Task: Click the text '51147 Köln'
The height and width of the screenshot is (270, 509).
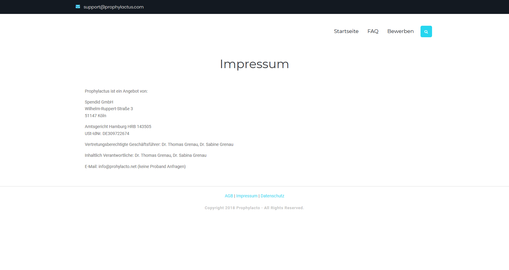Action: pyautogui.click(x=95, y=116)
